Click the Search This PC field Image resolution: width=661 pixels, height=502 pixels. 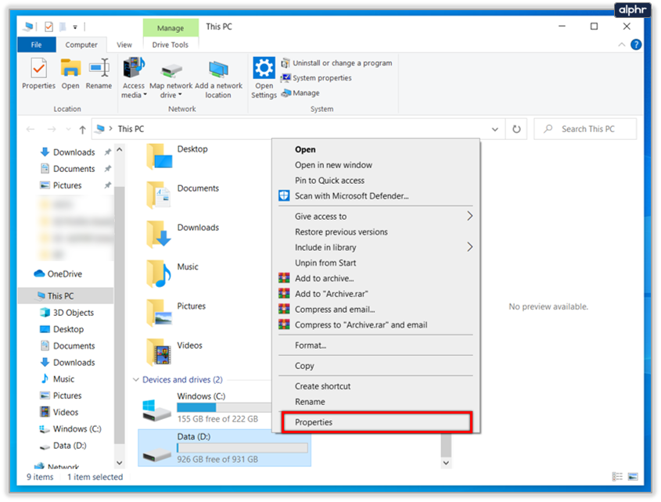(586, 129)
